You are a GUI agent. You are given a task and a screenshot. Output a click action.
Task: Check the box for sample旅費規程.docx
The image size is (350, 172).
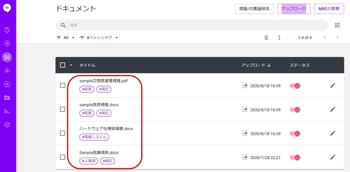(63, 109)
